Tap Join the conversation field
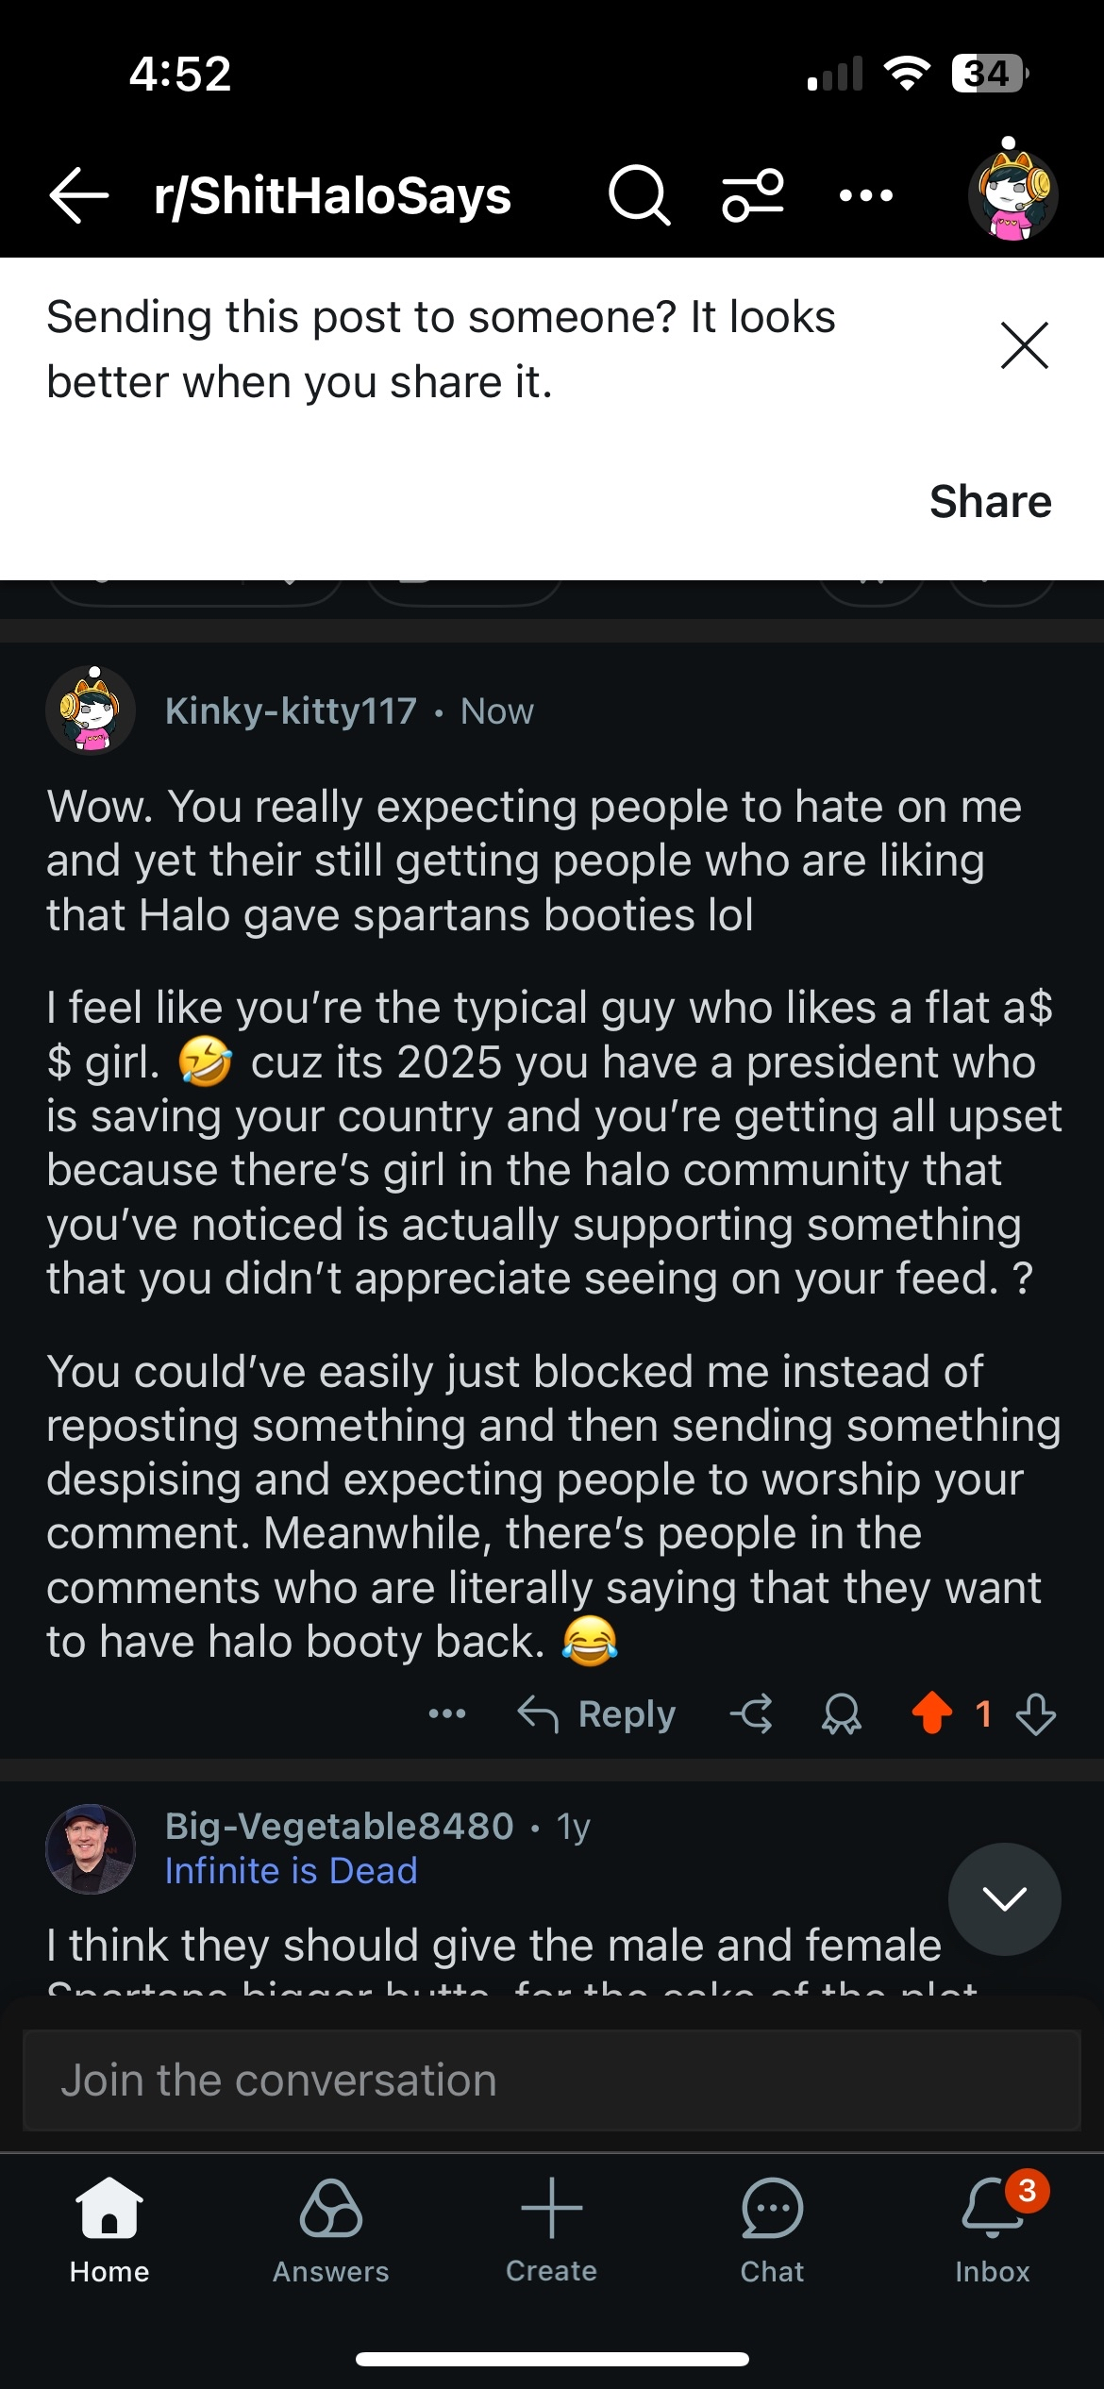Image resolution: width=1104 pixels, height=2389 pixels. 551,2080
